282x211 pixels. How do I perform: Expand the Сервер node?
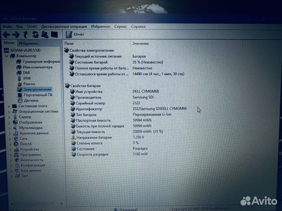click(9, 117)
